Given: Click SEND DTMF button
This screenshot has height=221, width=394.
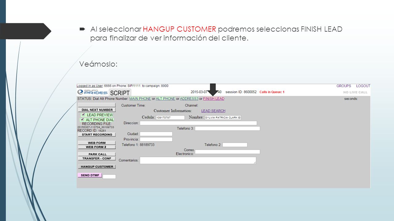Looking at the screenshot, I should pos(90,175).
